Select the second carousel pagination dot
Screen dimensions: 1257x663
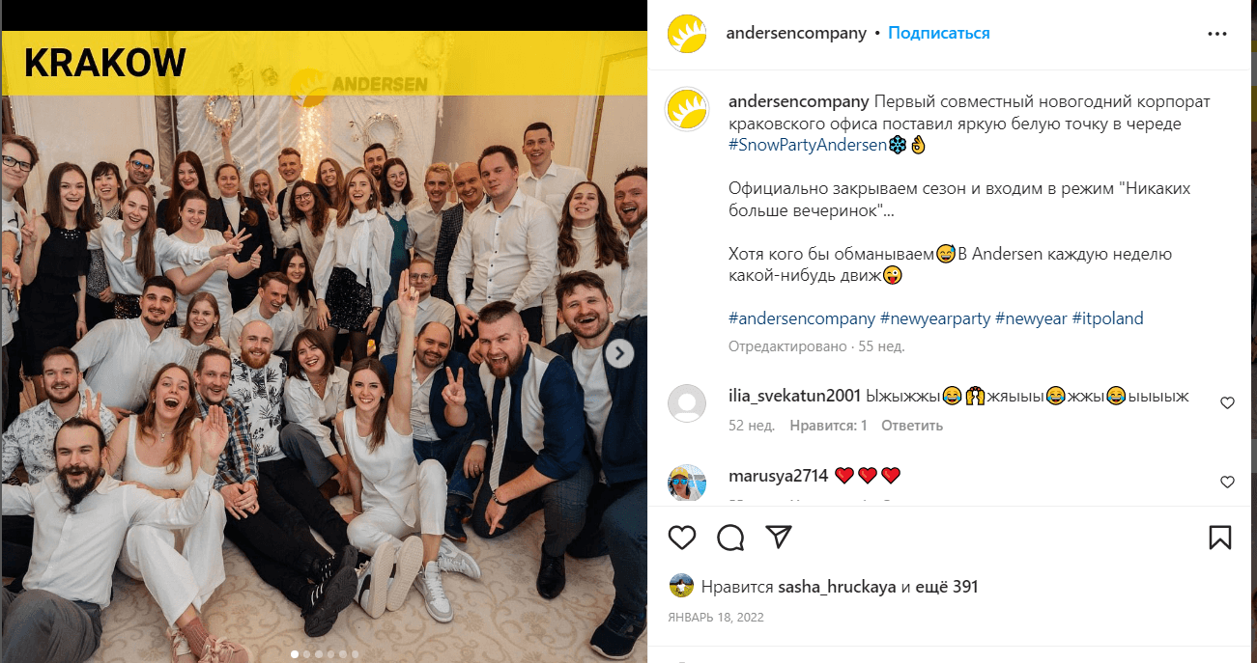(x=307, y=653)
